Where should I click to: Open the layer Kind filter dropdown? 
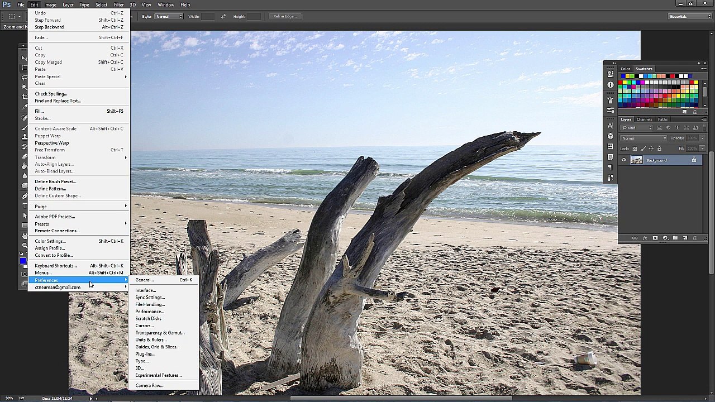pos(636,128)
